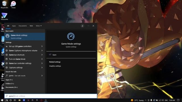182x102 pixels.
Task: Switch to the Documents search tab
Action: 23,26
